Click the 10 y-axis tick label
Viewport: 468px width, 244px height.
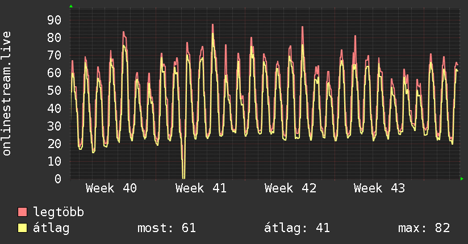pos(55,161)
